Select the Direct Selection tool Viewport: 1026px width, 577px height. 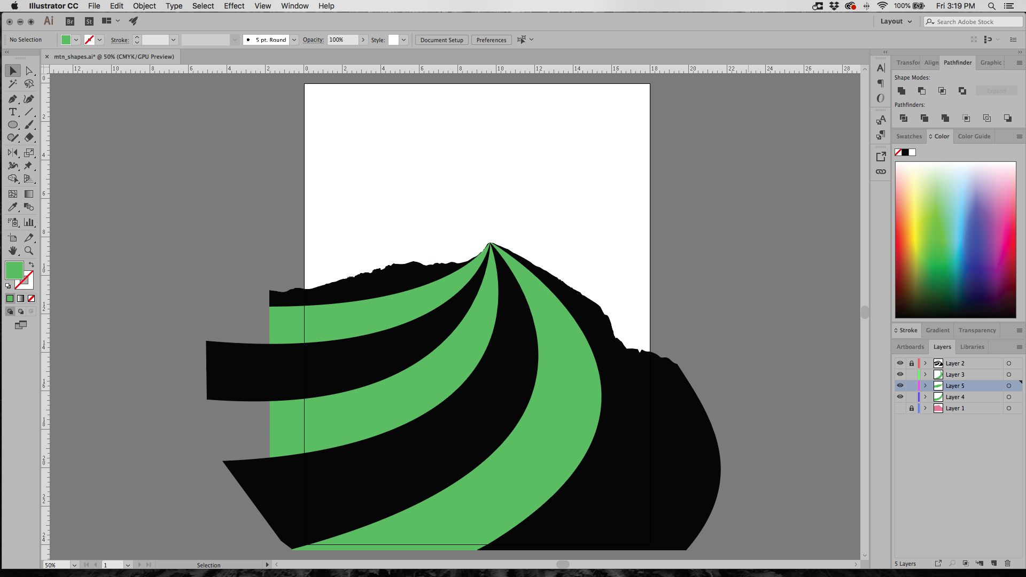coord(29,71)
